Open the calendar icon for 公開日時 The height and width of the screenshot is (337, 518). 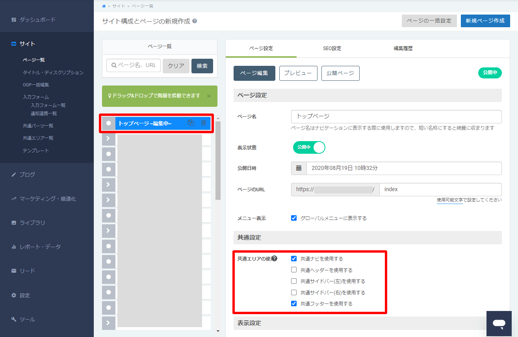[x=299, y=168]
